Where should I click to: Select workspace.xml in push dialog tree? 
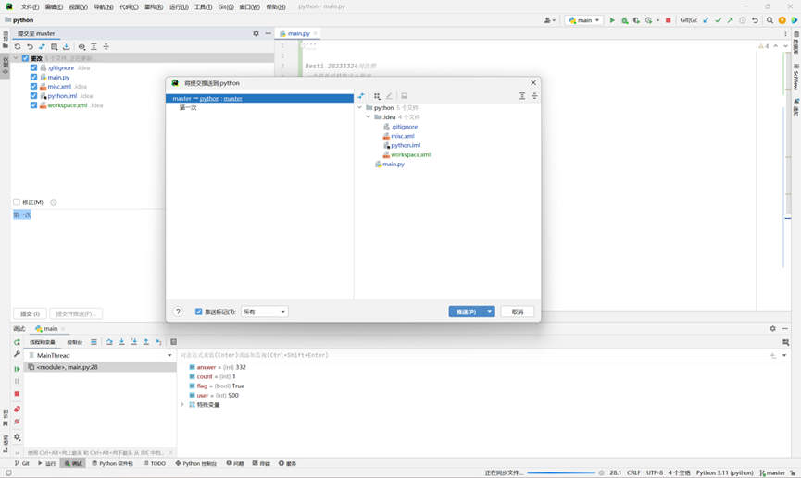point(409,154)
